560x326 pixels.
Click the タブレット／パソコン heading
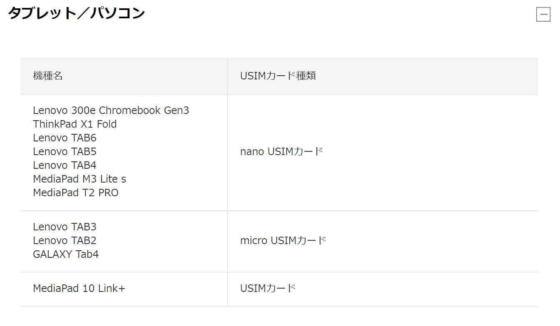[x=76, y=13]
